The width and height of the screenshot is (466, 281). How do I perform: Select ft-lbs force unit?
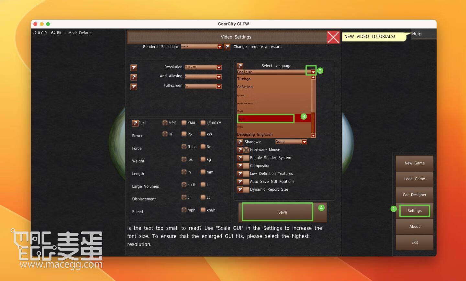[184, 146]
